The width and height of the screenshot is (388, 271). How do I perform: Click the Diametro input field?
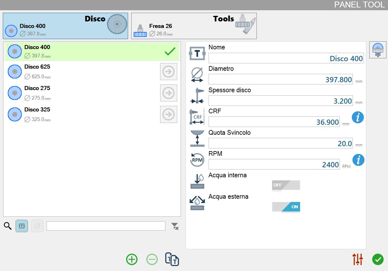click(x=281, y=79)
